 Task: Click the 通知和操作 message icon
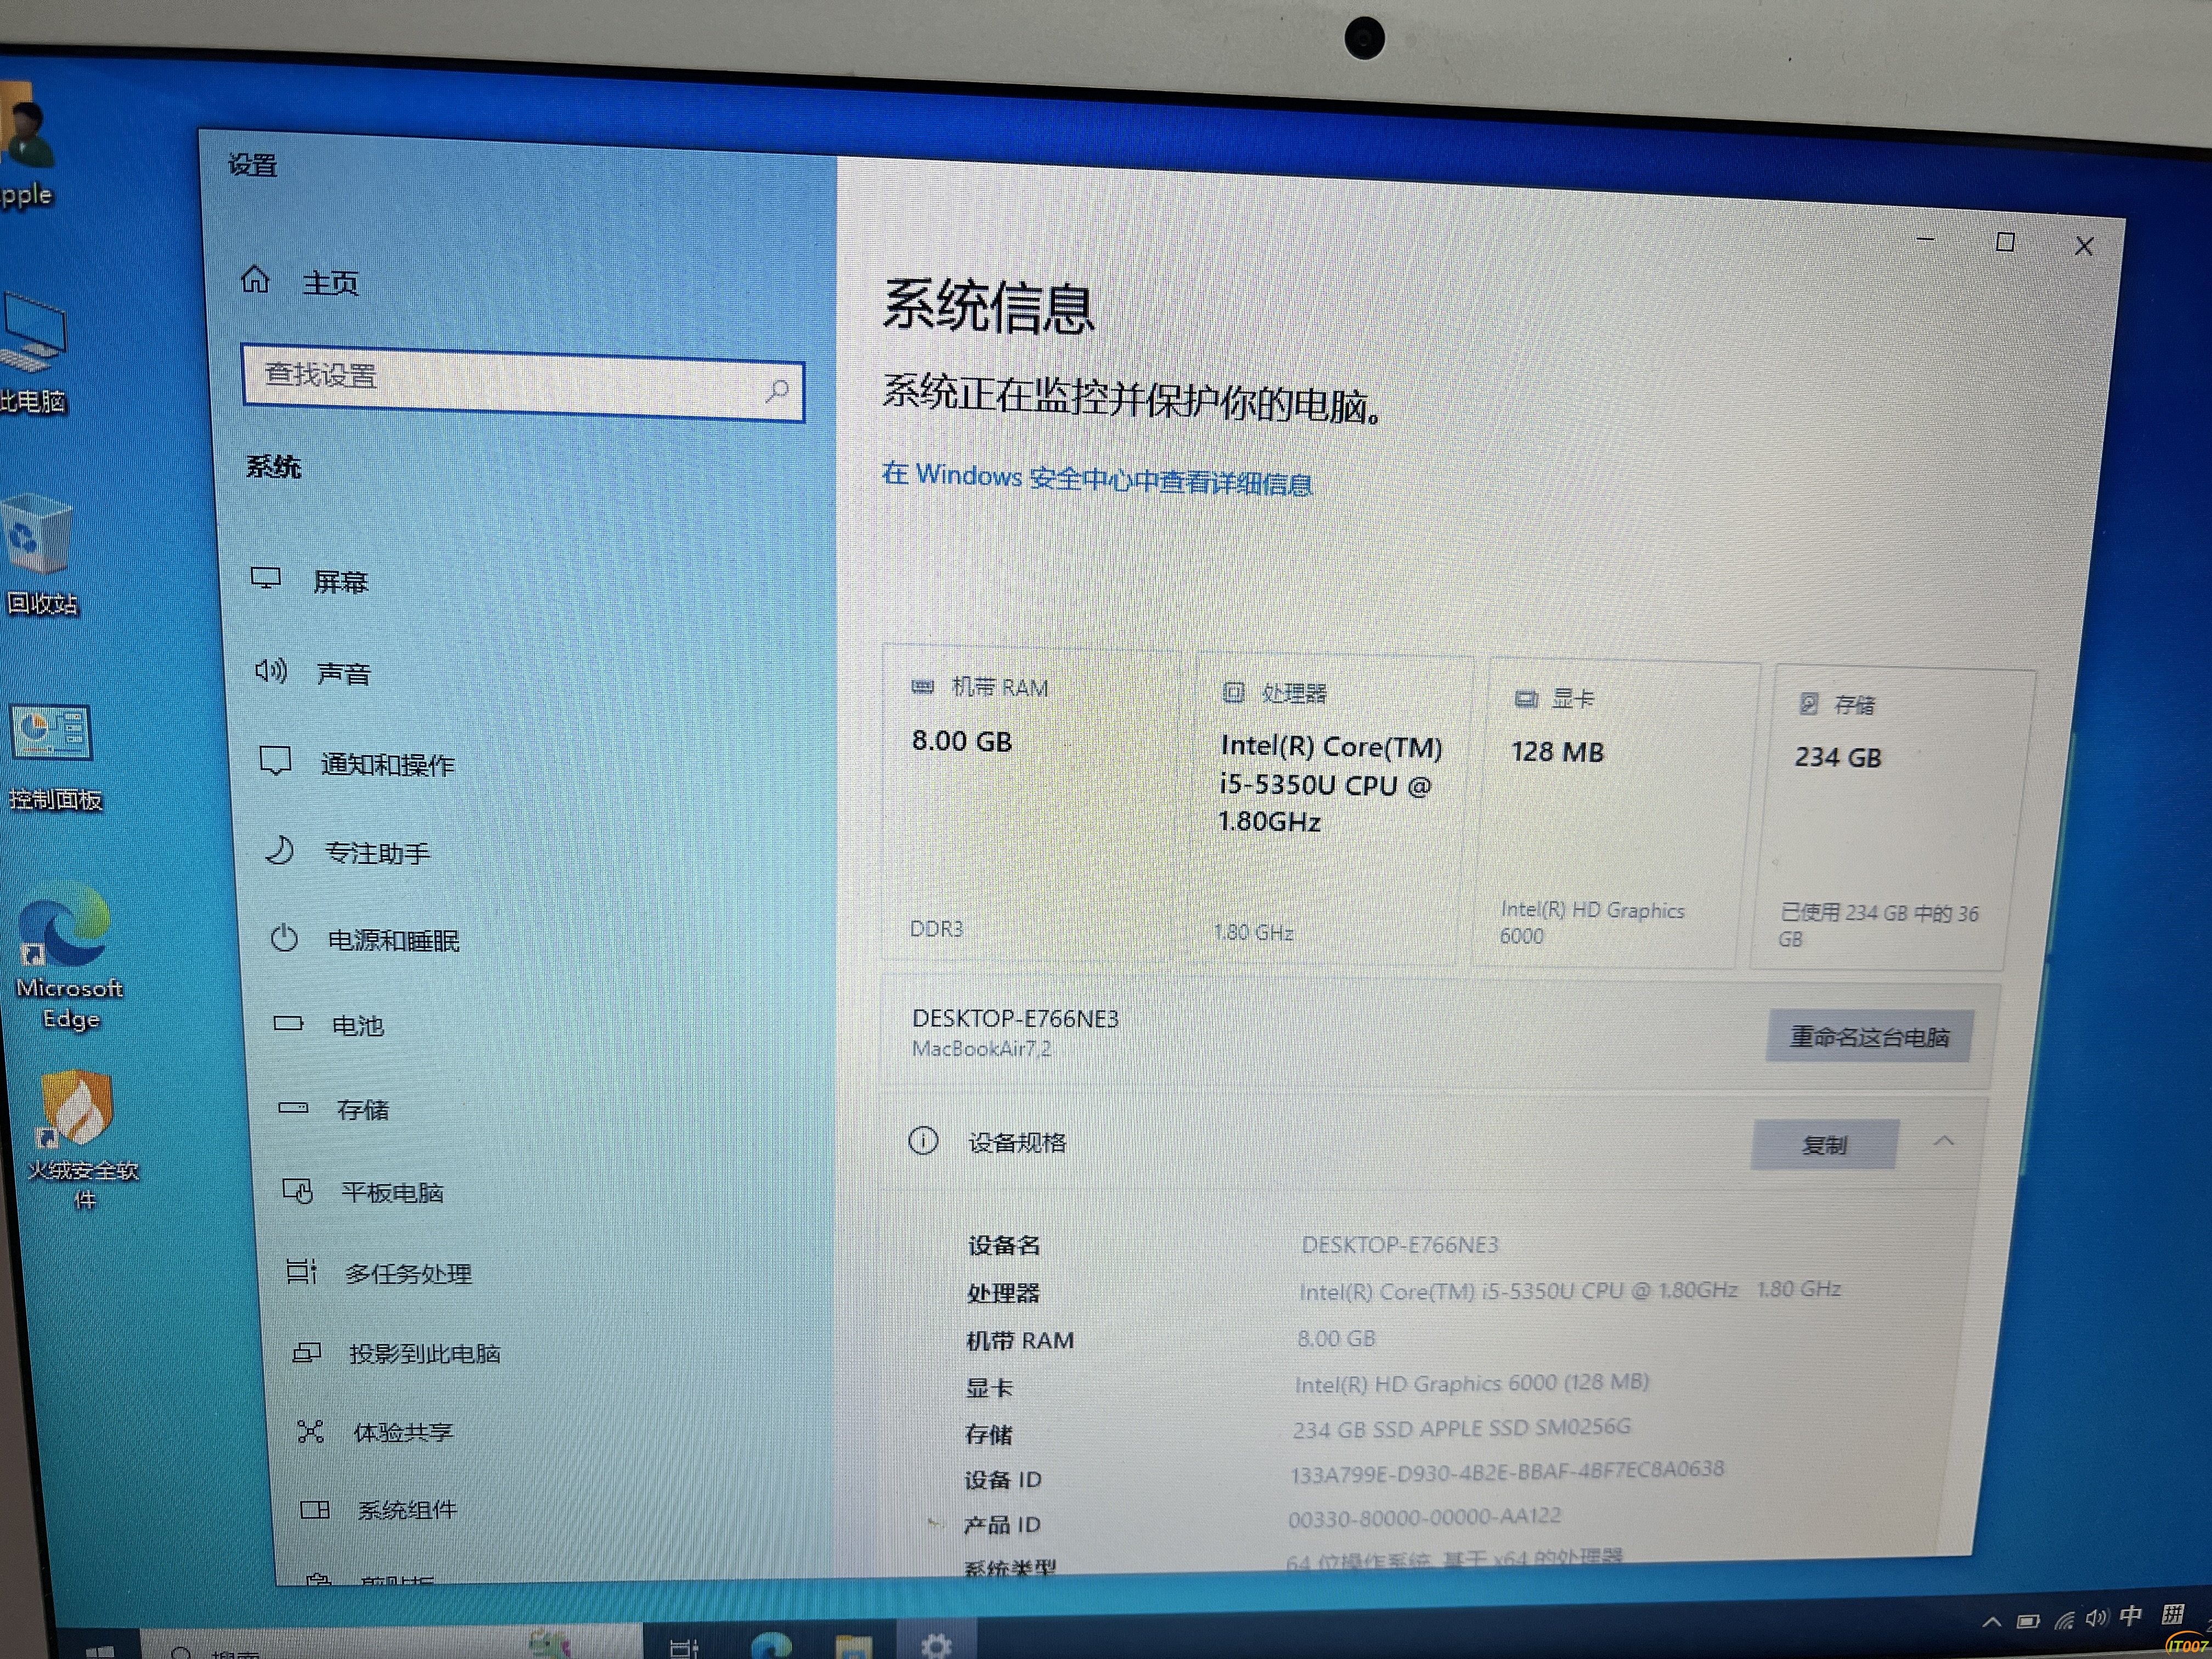275,761
